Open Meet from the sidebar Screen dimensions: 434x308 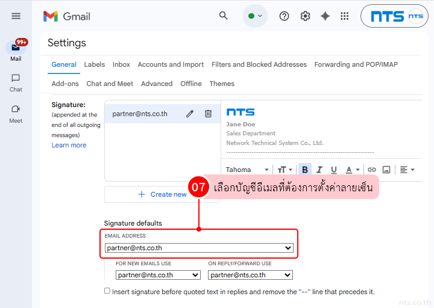click(x=16, y=114)
